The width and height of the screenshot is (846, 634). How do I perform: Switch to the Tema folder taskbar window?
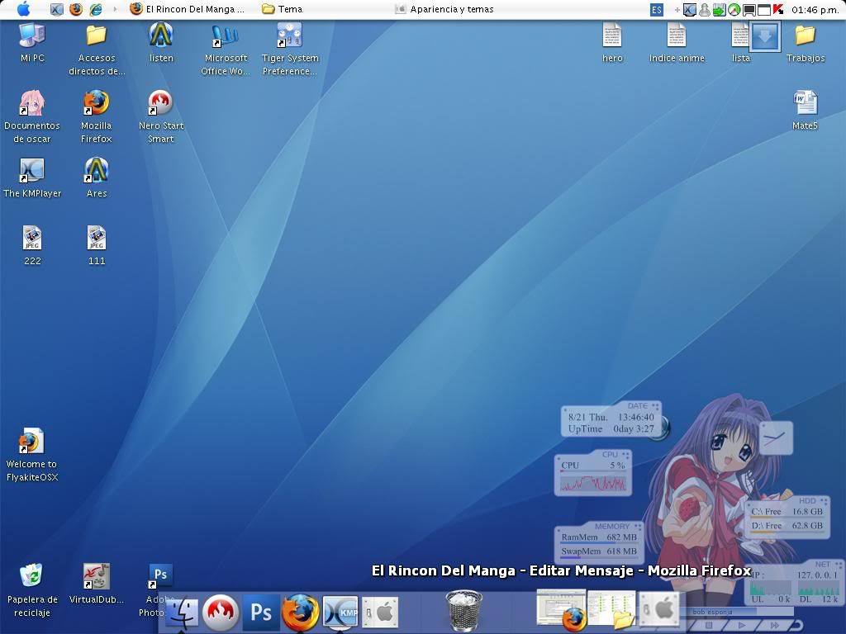[x=283, y=9]
